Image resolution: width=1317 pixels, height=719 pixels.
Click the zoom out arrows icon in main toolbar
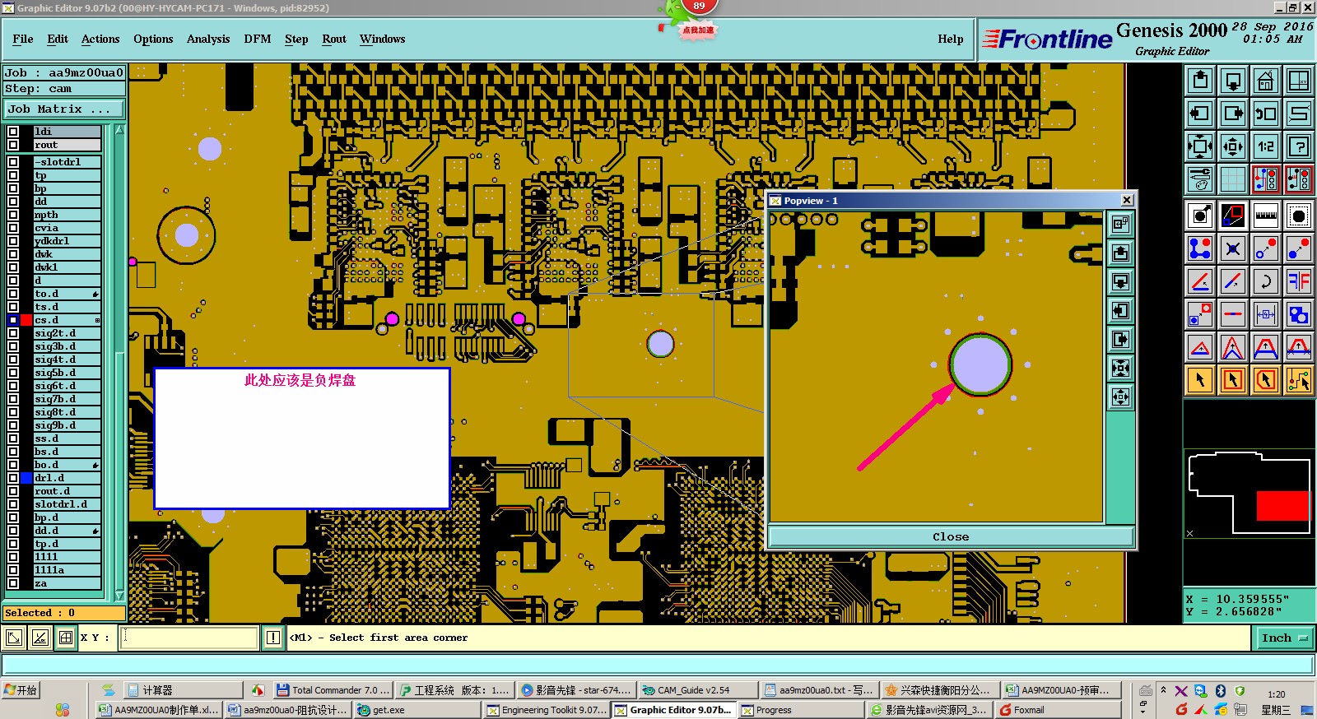[x=1233, y=146]
